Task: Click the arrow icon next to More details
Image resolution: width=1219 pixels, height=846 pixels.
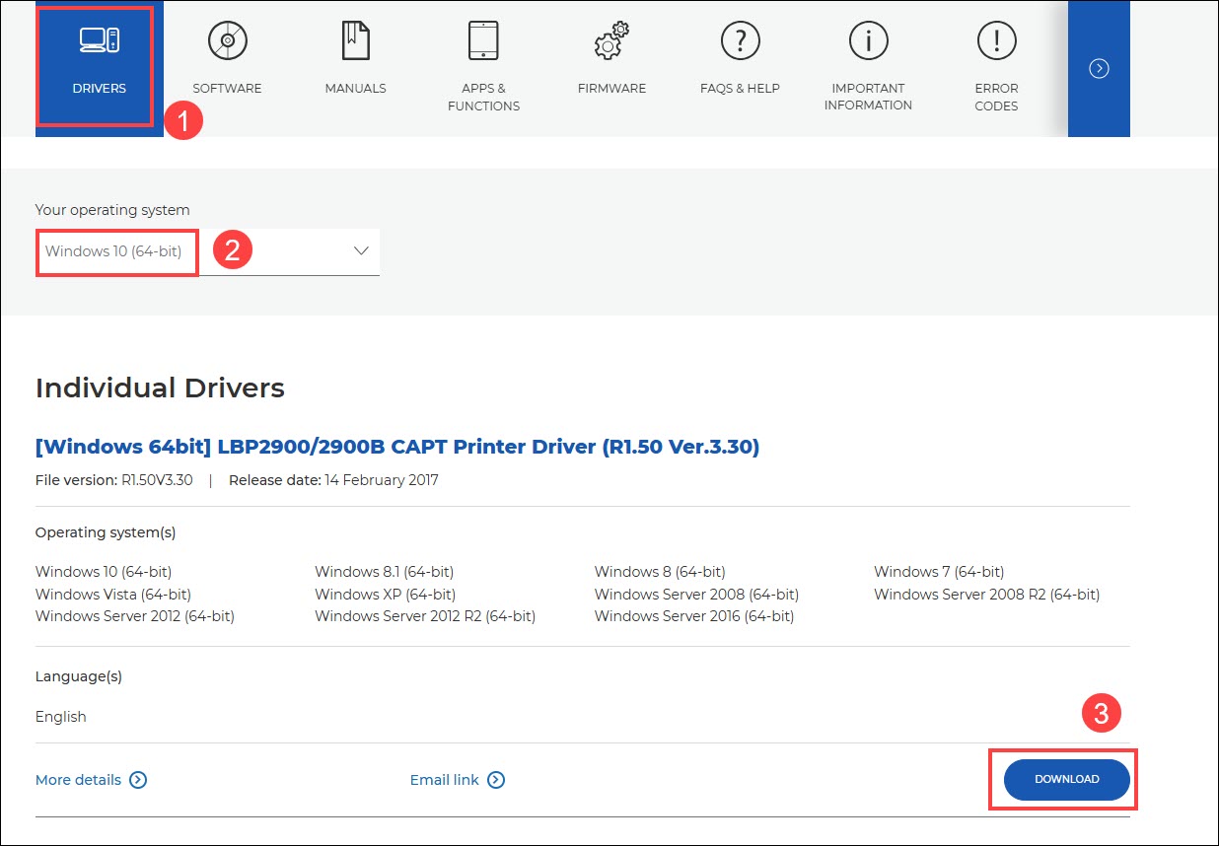Action: tap(138, 780)
